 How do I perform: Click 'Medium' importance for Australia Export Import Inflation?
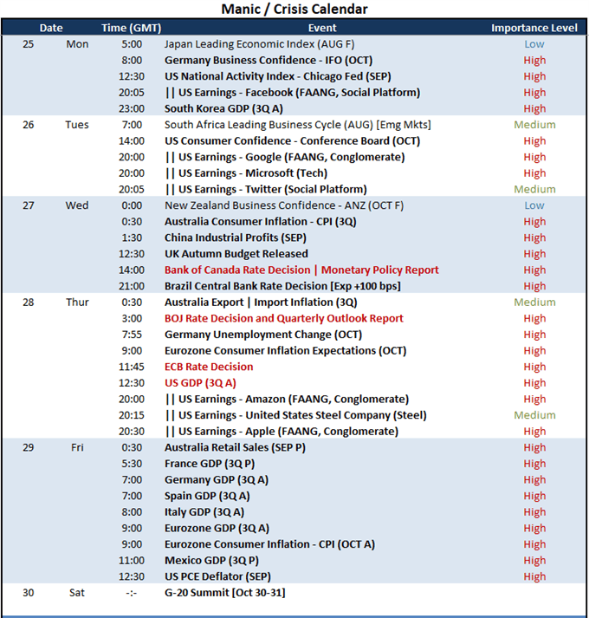tap(534, 302)
